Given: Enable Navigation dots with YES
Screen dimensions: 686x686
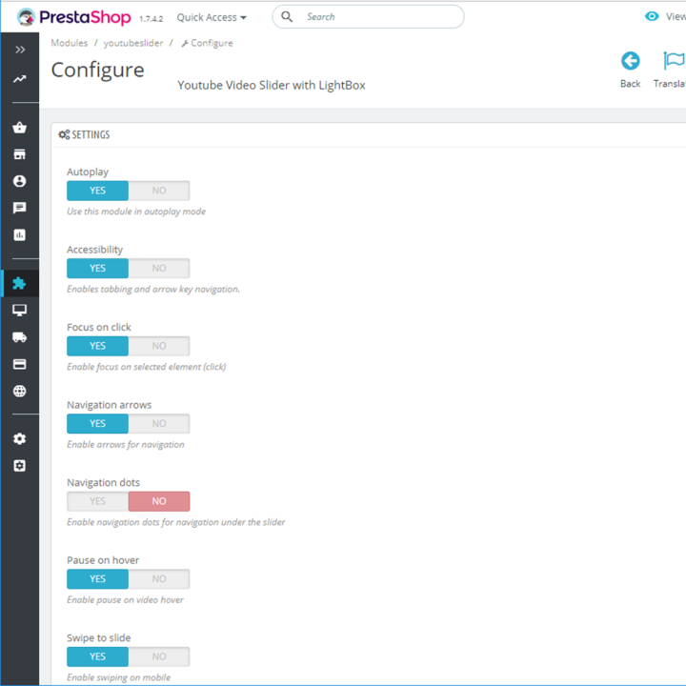Looking at the screenshot, I should point(97,501).
